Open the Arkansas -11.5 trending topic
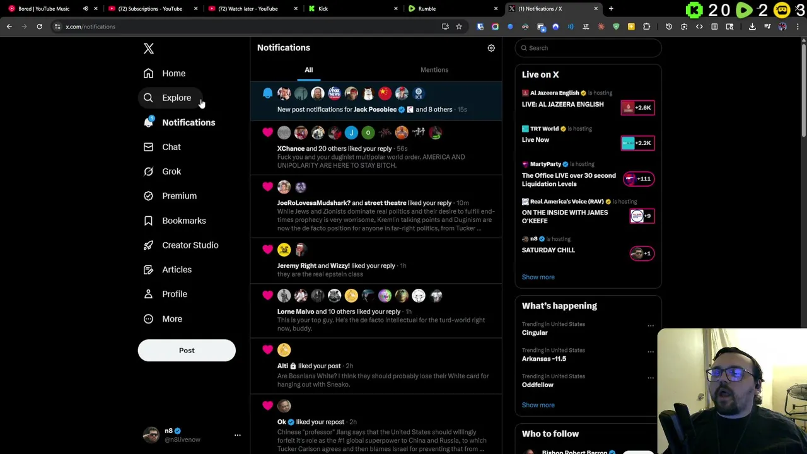 [543, 359]
